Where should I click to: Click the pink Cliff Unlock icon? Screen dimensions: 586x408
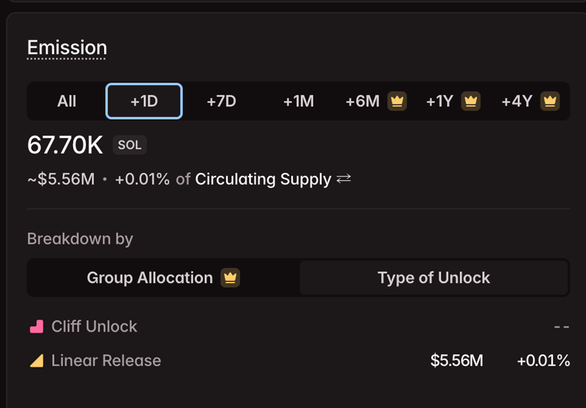tap(37, 326)
